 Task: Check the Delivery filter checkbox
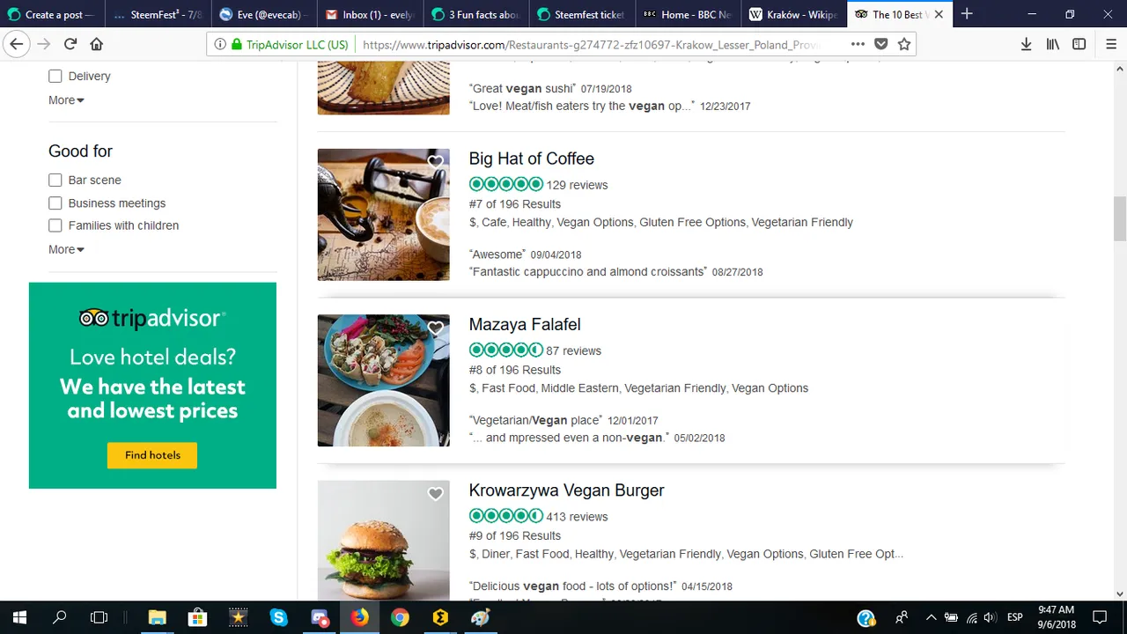pos(55,77)
